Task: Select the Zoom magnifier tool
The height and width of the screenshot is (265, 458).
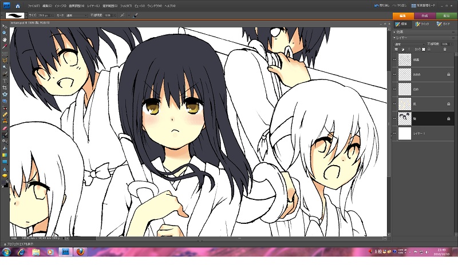Action: coord(5,33)
